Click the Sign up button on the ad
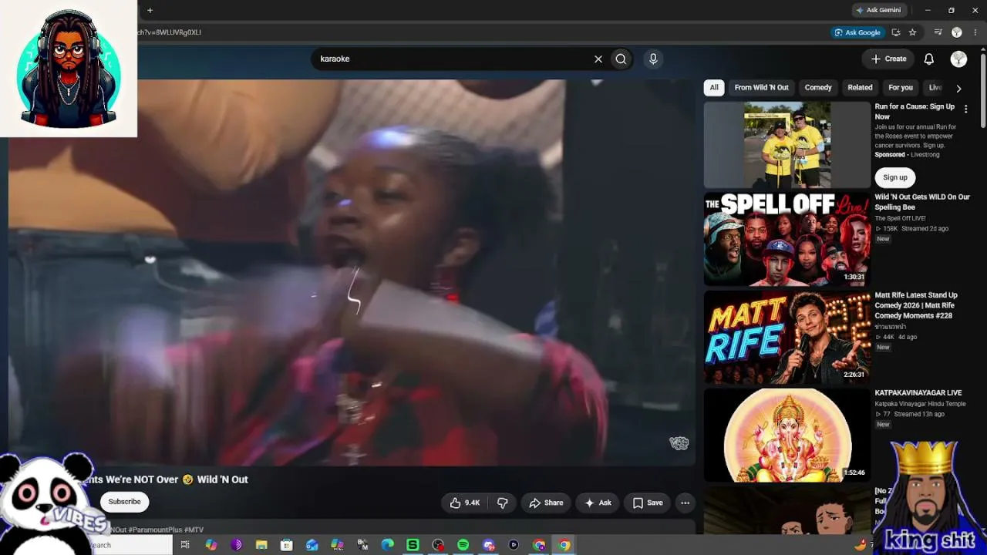Screen dimensions: 987x555 click(894, 177)
